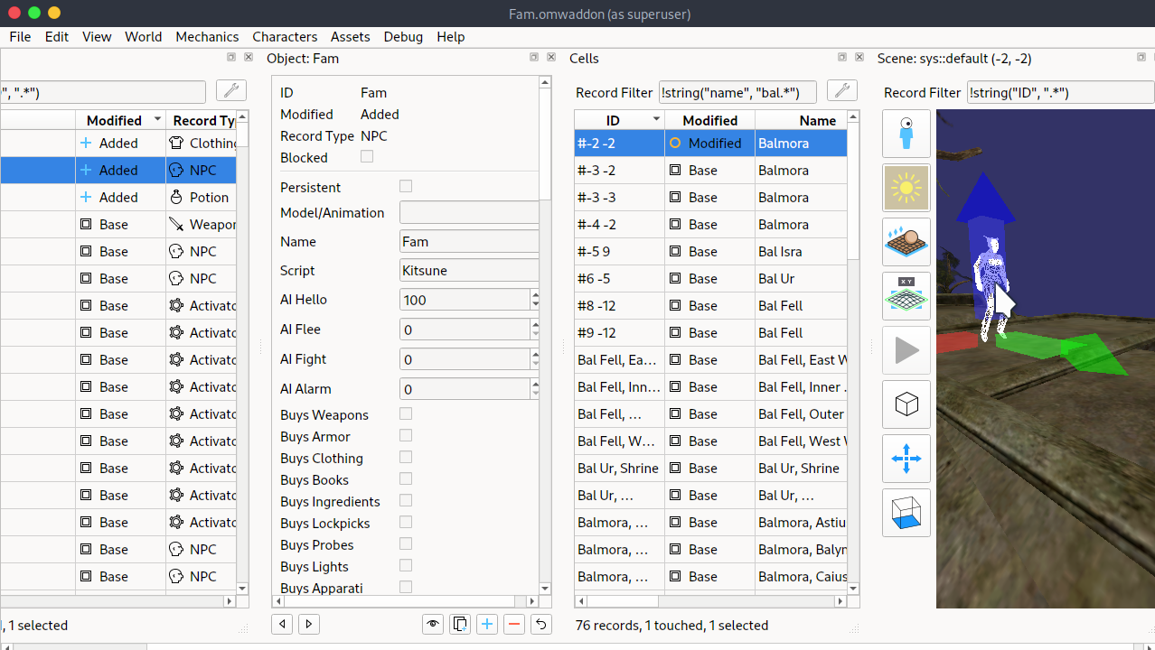Click the ID column sort arrow in Cells
Image resolution: width=1155 pixels, height=650 pixels.
656,120
